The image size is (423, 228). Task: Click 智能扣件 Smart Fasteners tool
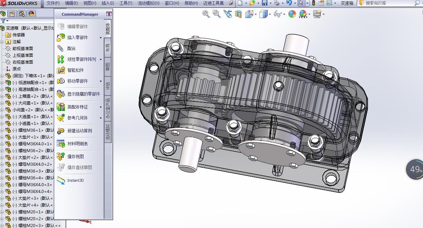click(75, 70)
